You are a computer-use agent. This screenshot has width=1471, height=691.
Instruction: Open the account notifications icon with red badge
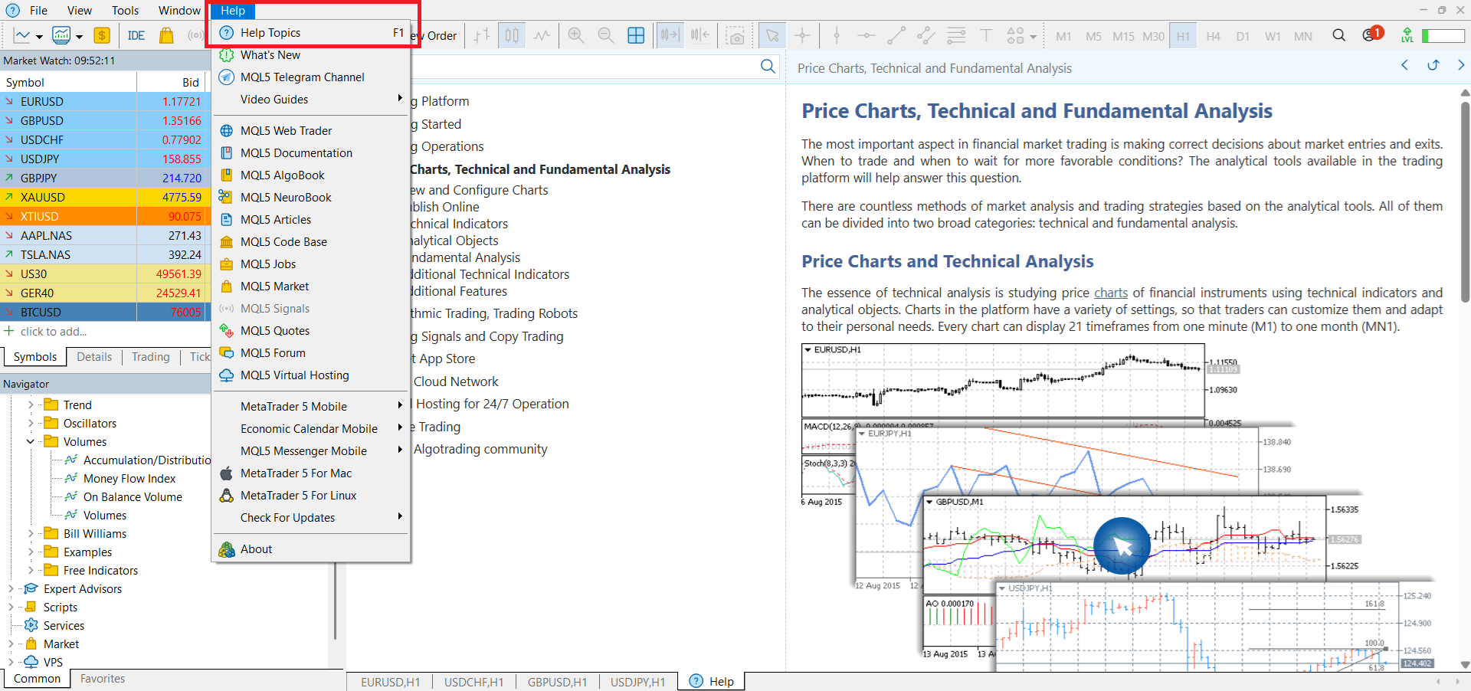point(1372,34)
